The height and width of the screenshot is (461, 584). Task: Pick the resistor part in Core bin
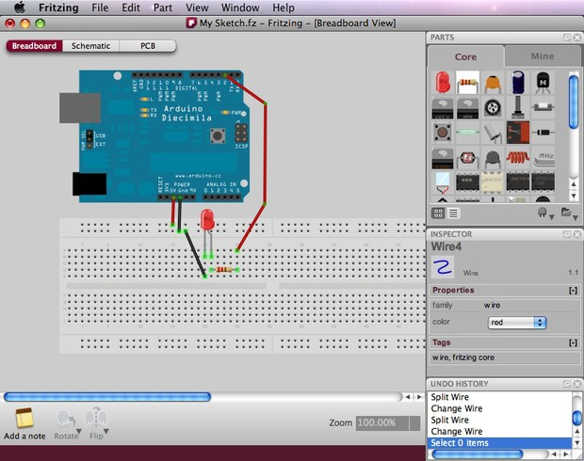tap(467, 83)
